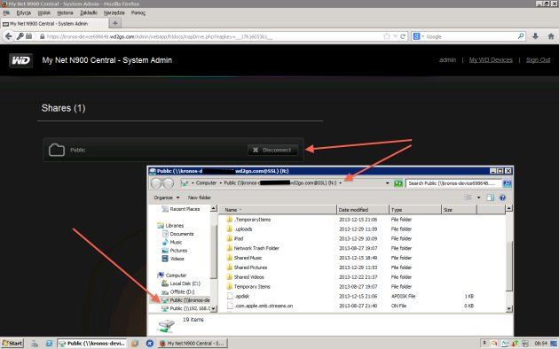The height and width of the screenshot is (349, 559).
Task: Select Documents in navigation pane
Action: 177,234
